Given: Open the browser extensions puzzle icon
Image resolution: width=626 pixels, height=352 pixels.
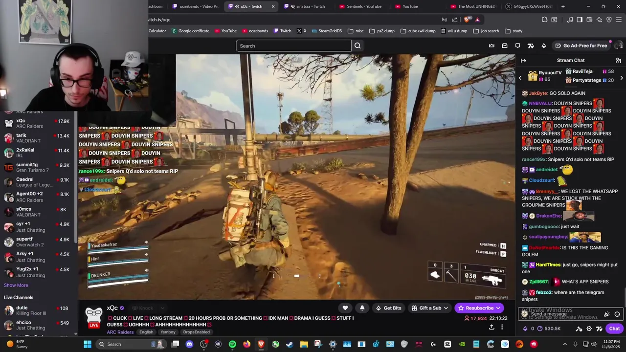Looking at the screenshot, I should coord(544,20).
